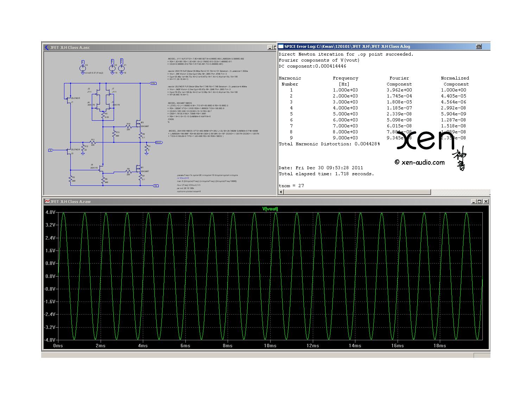Click the -Vs net label in schematic

coord(156,185)
